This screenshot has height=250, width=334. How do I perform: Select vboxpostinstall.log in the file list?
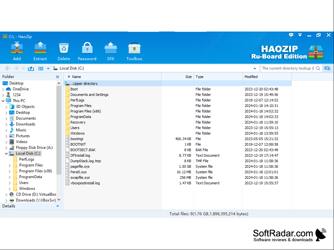click(85, 183)
